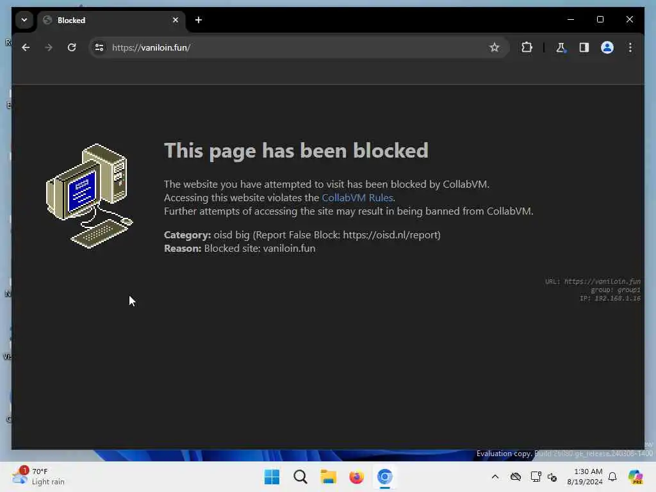Expand the tab search dropdown
Viewport: 656px width, 492px height.
click(24, 20)
